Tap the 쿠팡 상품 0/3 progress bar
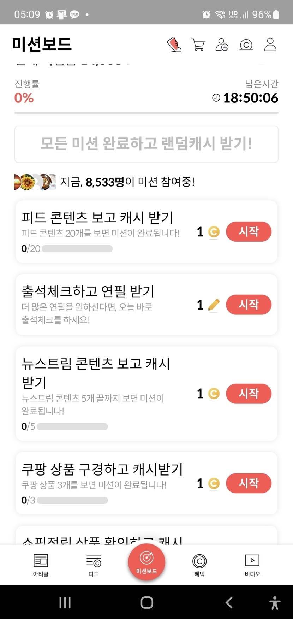The width and height of the screenshot is (293, 619). [x=72, y=500]
